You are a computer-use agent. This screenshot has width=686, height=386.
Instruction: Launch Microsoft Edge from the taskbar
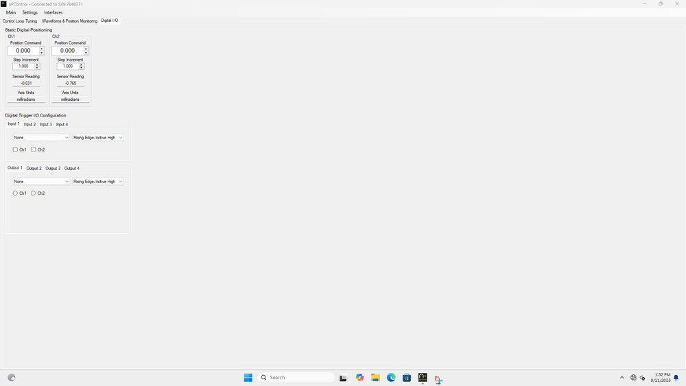click(391, 378)
